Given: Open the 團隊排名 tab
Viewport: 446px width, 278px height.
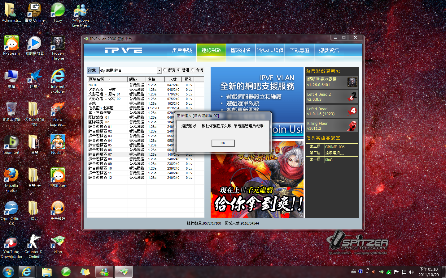Looking at the screenshot, I should 241,50.
